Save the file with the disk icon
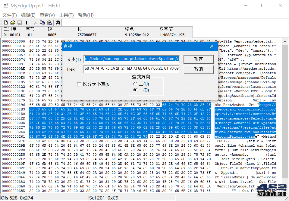Screen dimensions: 289x201 19,22
